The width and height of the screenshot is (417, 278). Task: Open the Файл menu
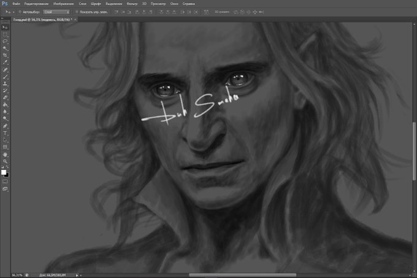(x=16, y=4)
